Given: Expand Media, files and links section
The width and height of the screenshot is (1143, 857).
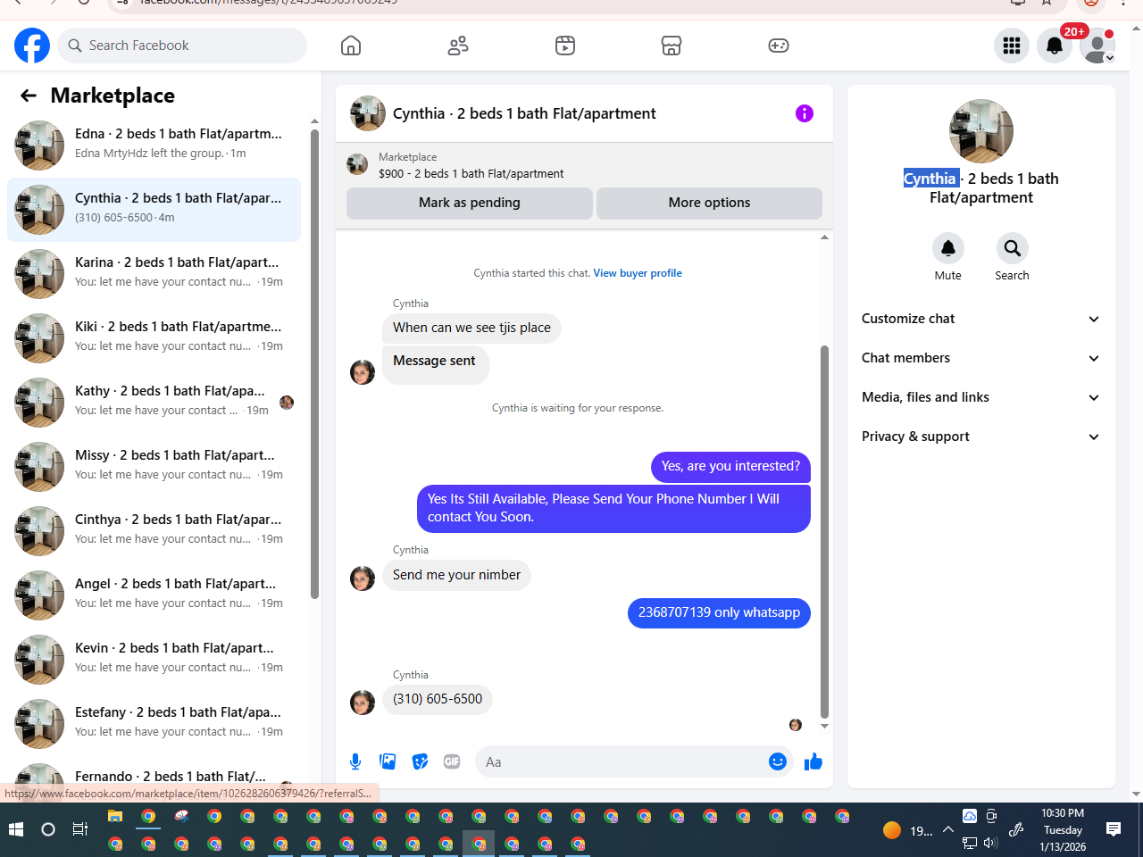Looking at the screenshot, I should (x=981, y=397).
